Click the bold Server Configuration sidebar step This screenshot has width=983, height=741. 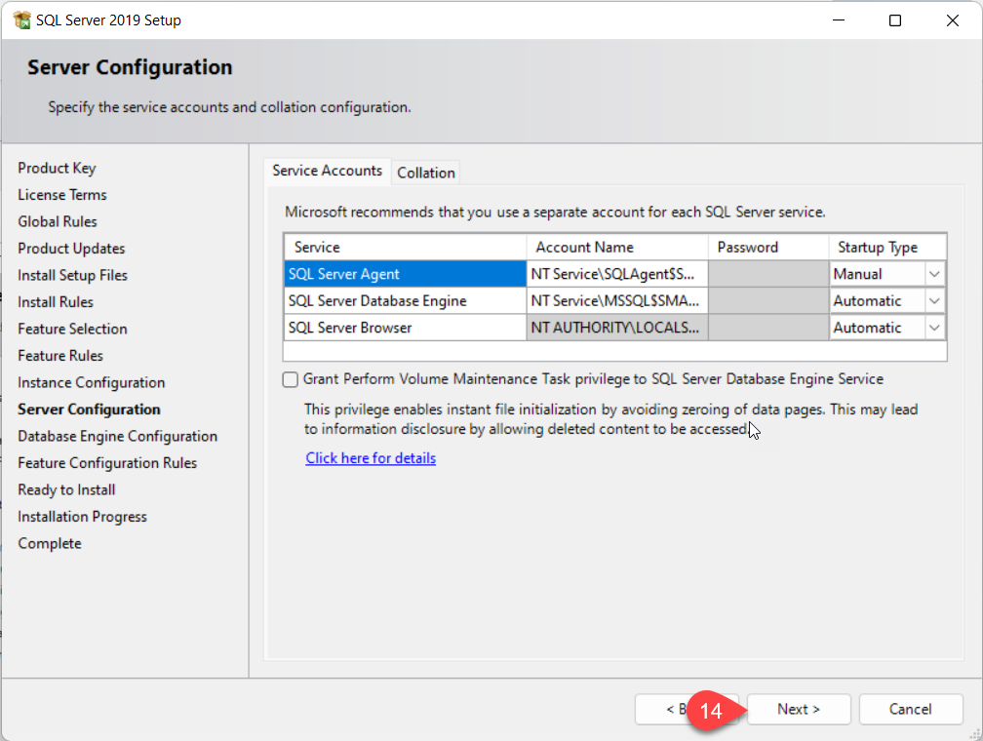coord(89,409)
